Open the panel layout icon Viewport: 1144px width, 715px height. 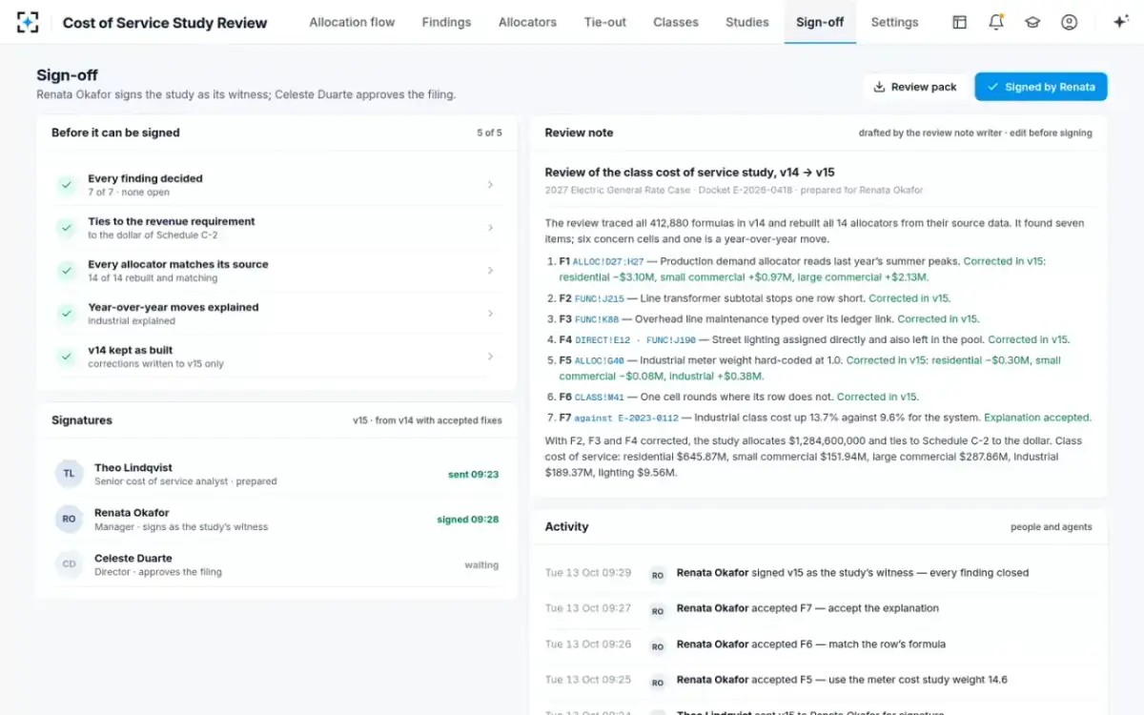960,22
